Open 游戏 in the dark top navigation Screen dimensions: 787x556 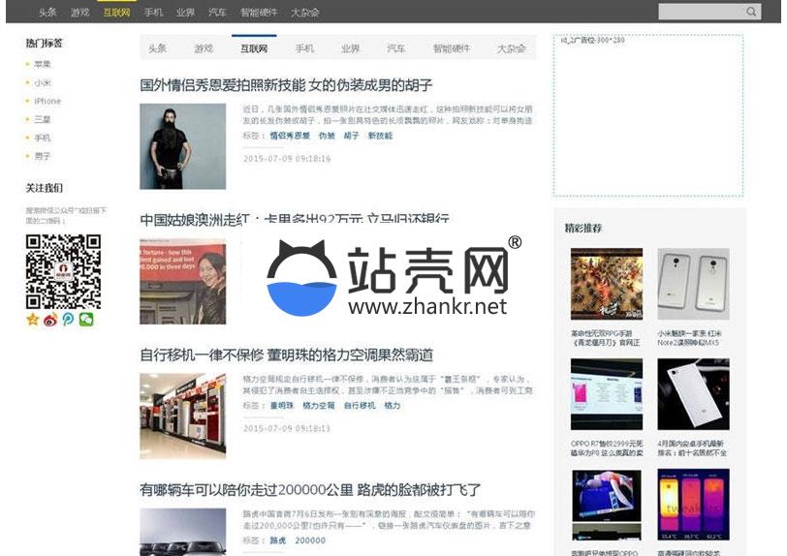tap(79, 13)
